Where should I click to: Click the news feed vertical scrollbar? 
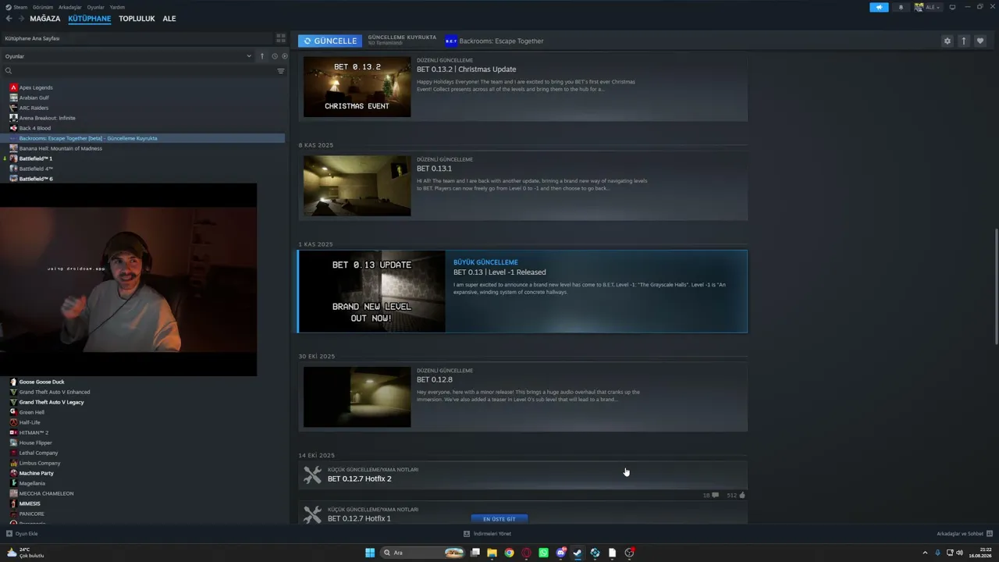tap(995, 286)
